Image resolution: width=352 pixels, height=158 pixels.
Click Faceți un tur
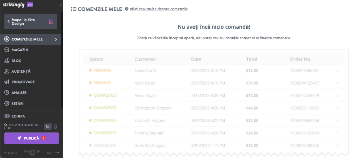pos(32,153)
